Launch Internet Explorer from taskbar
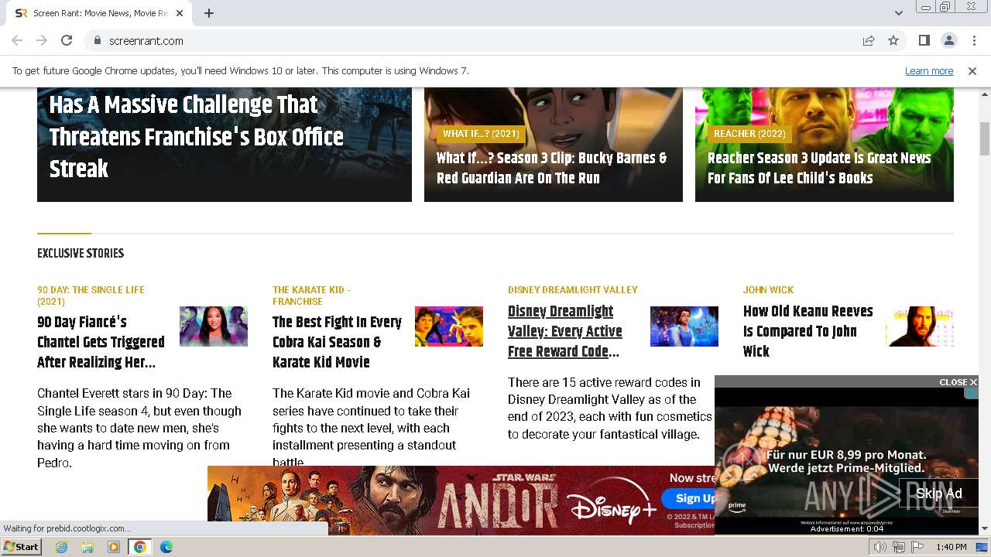Image resolution: width=991 pixels, height=557 pixels. 61,547
